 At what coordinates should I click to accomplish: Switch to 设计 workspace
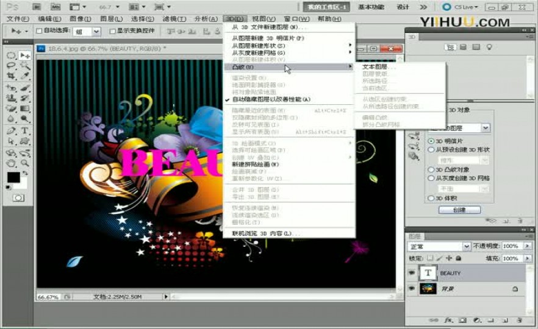click(x=403, y=7)
